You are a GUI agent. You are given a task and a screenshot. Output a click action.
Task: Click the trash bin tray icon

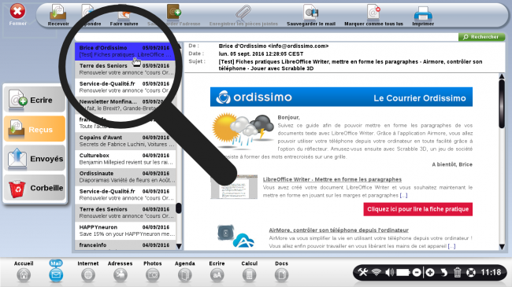tap(457, 272)
